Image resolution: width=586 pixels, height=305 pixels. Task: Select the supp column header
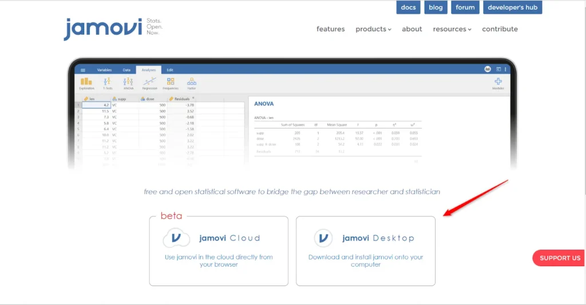point(124,99)
